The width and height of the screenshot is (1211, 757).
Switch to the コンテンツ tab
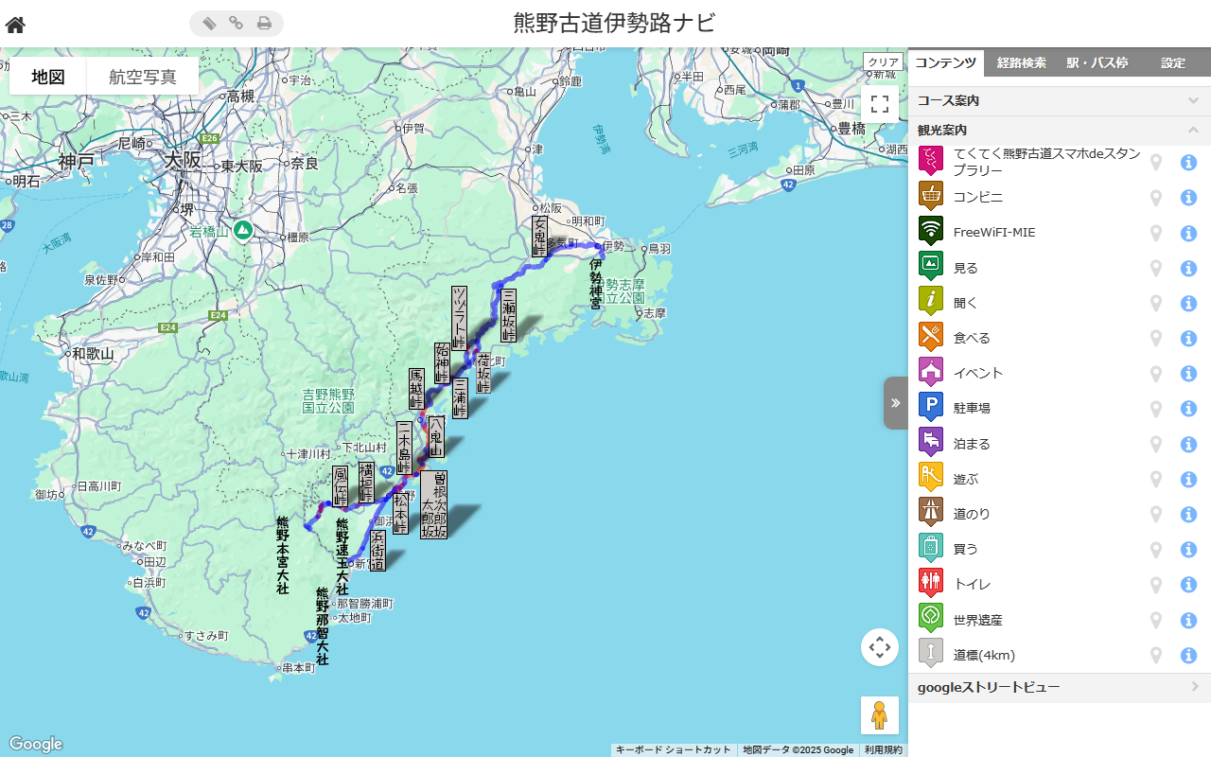tap(945, 62)
